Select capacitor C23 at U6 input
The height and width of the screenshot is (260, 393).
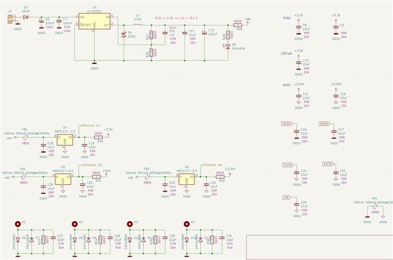[x=165, y=185]
